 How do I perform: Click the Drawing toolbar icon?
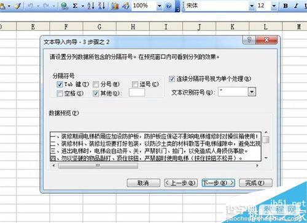126,6
